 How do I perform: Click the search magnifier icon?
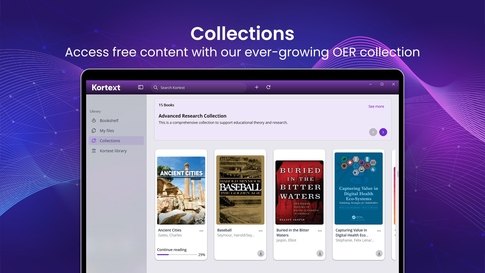(x=156, y=87)
